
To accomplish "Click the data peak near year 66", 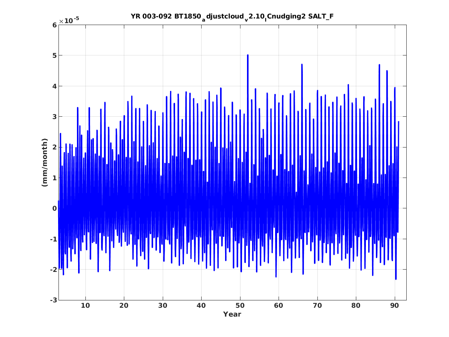I will coord(302,65).
